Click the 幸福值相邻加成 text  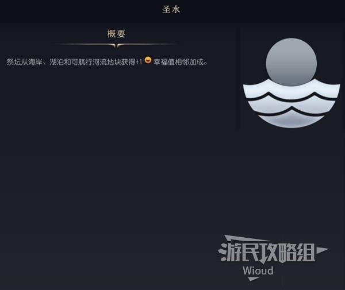[181, 62]
